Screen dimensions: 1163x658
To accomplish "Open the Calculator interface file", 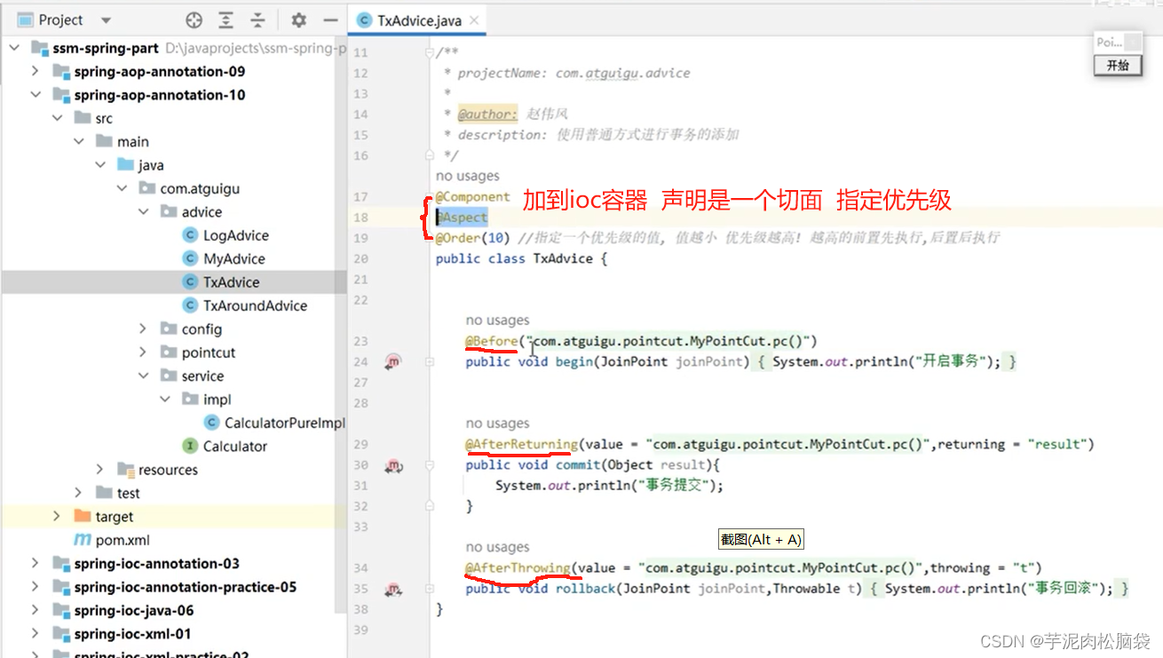I will click(235, 446).
